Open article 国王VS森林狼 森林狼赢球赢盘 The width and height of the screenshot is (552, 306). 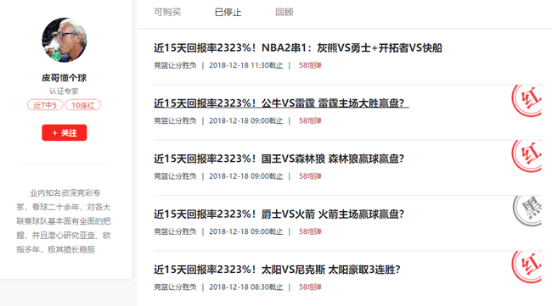[279, 159]
